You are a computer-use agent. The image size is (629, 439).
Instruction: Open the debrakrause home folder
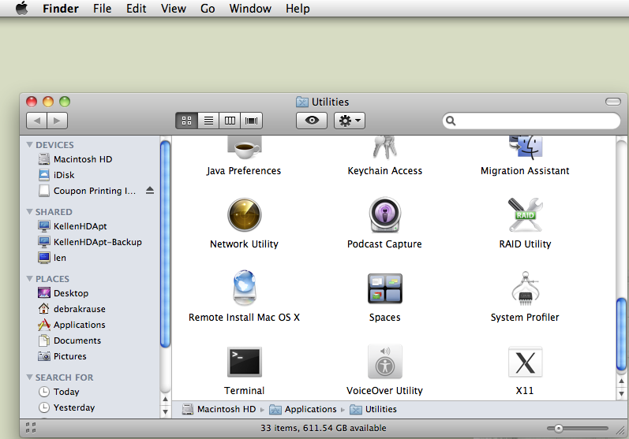(71, 309)
